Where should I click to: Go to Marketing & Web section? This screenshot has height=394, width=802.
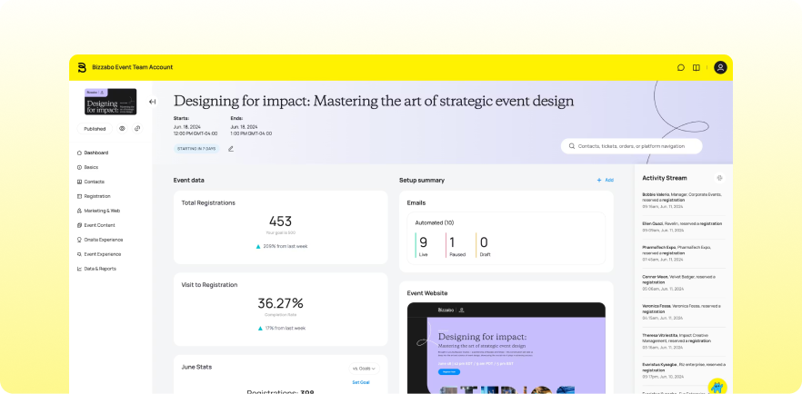102,211
